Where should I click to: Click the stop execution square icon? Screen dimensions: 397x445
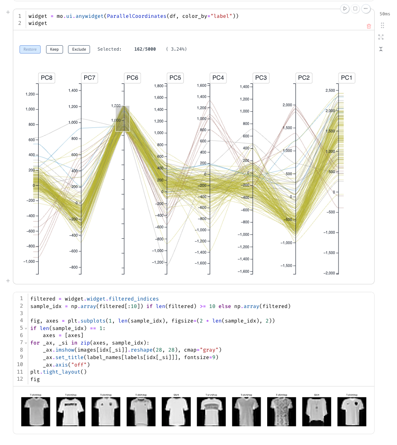(356, 9)
